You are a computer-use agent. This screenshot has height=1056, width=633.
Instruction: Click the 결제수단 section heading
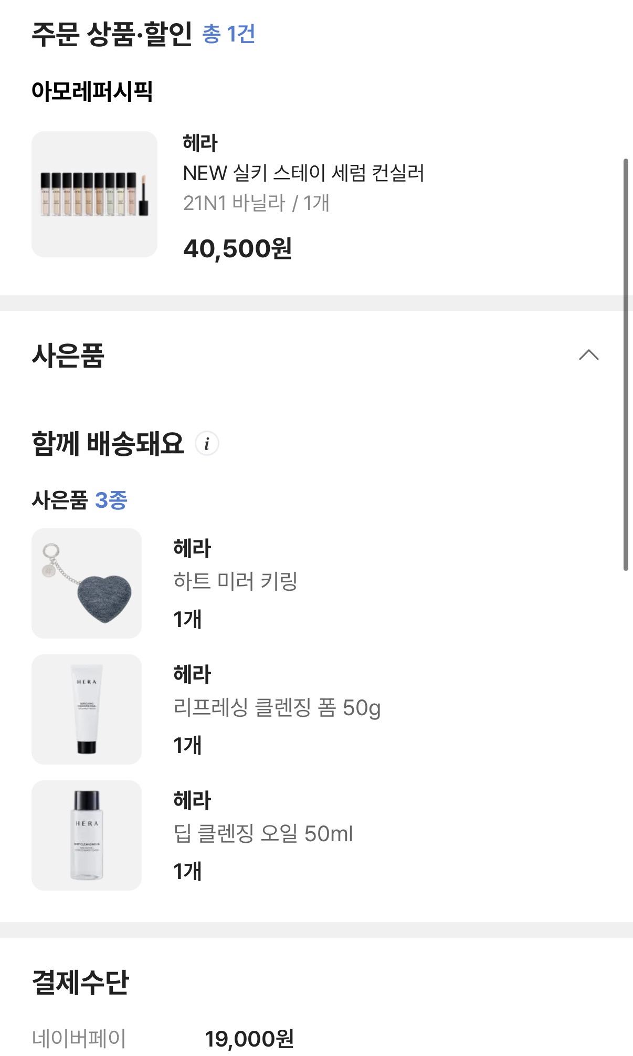(80, 981)
